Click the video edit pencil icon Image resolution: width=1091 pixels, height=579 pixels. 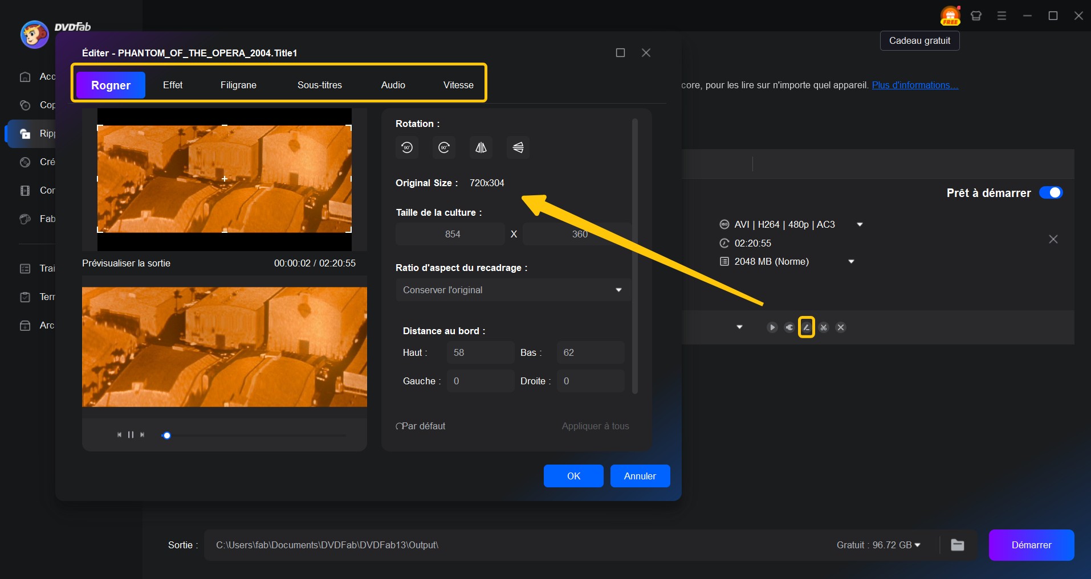[806, 327]
